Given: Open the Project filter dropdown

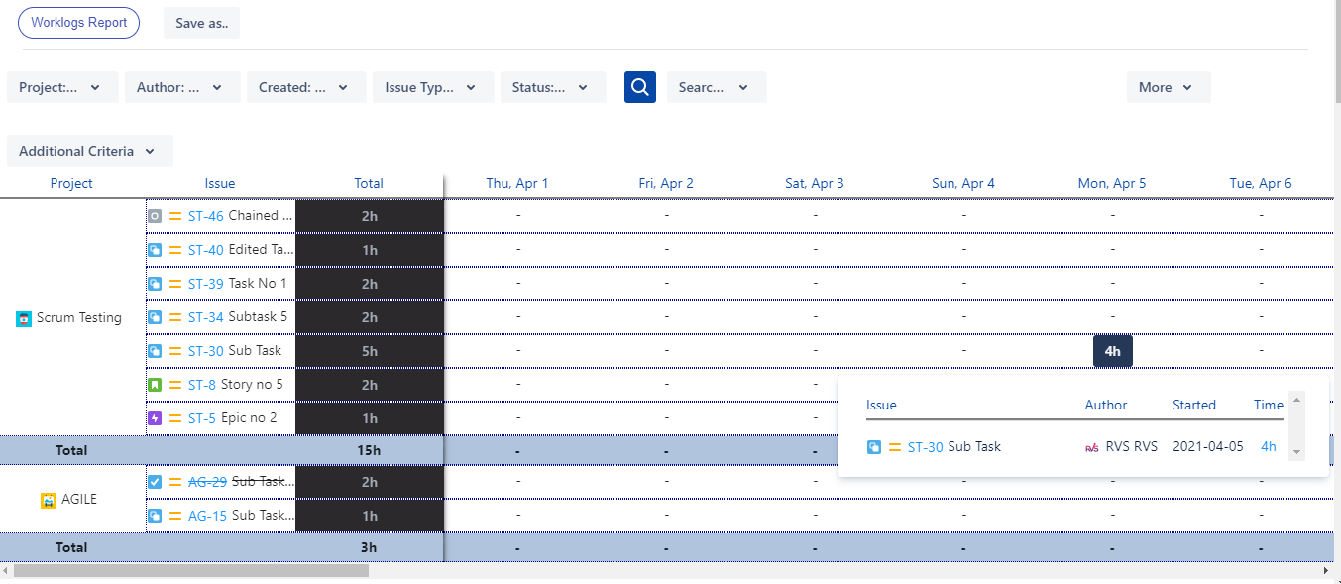Looking at the screenshot, I should [x=62, y=87].
